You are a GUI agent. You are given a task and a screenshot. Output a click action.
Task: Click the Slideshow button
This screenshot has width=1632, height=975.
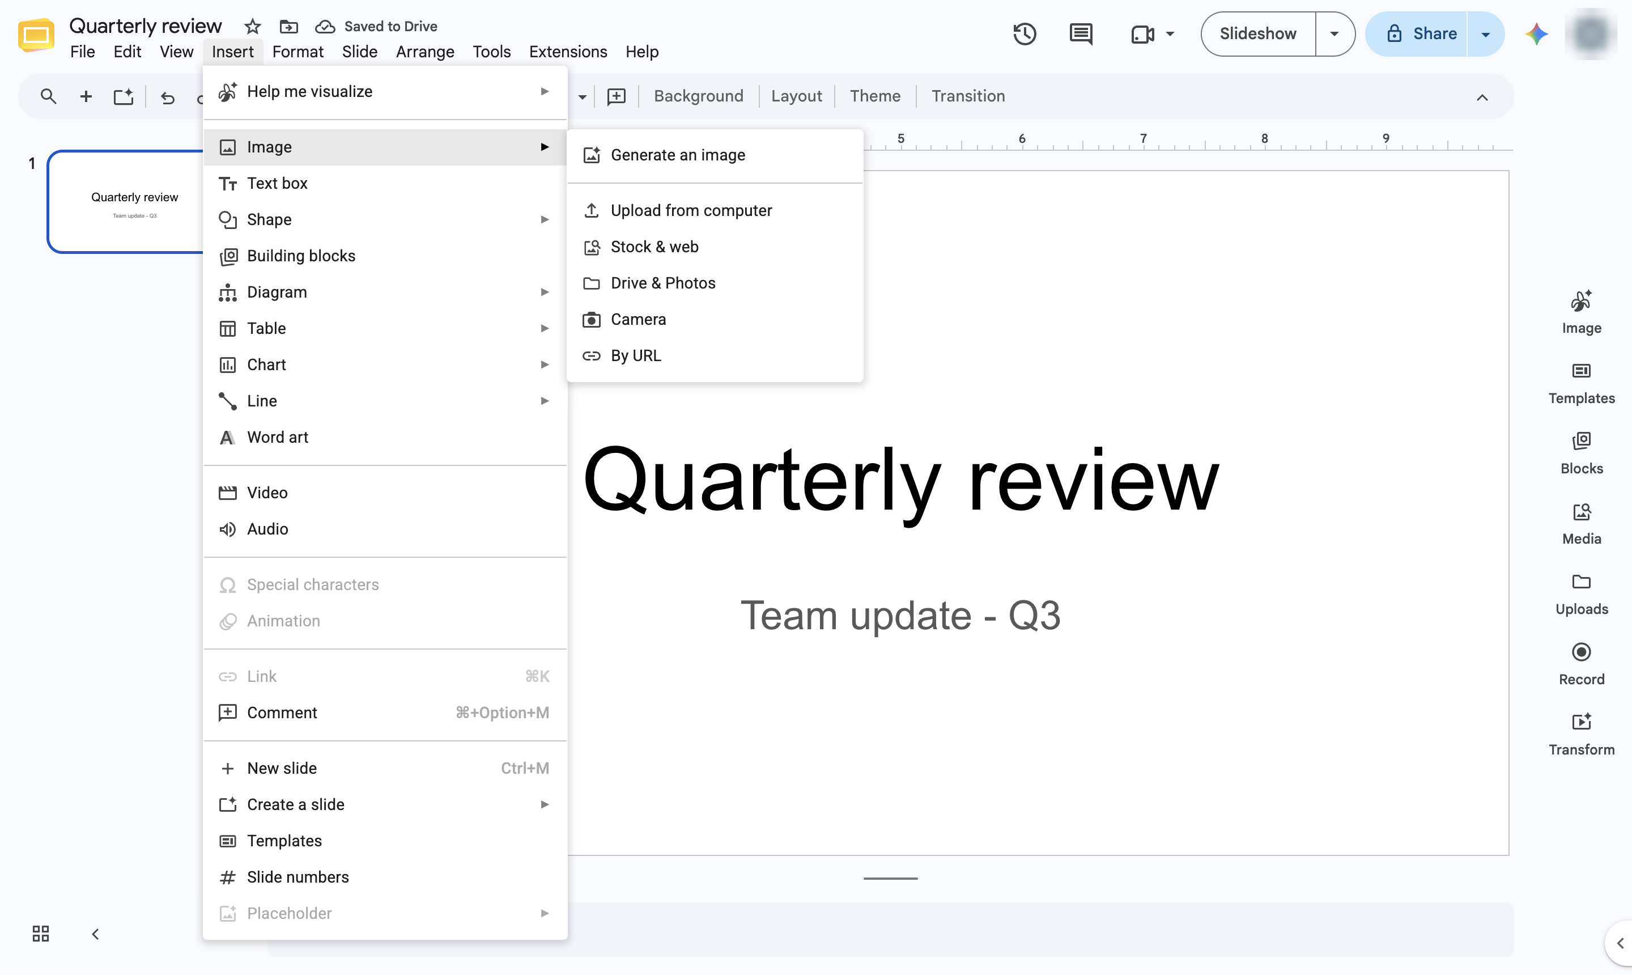tap(1257, 33)
